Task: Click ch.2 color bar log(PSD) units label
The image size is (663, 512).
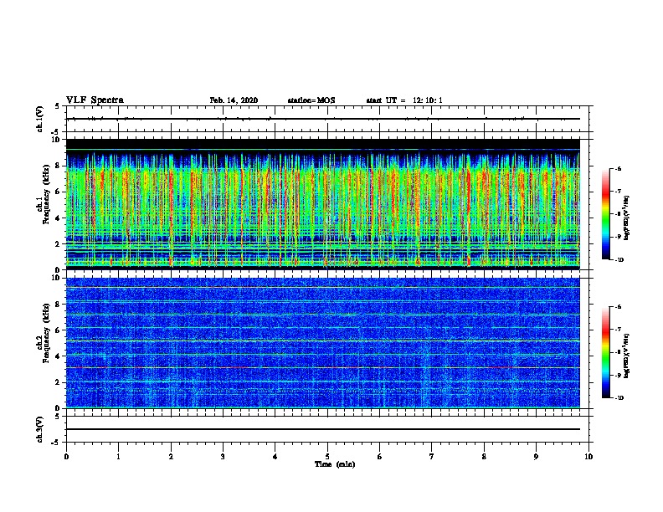Action: click(x=627, y=356)
